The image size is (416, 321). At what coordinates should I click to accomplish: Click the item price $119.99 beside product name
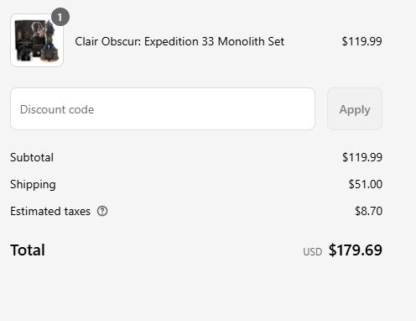[x=361, y=41]
